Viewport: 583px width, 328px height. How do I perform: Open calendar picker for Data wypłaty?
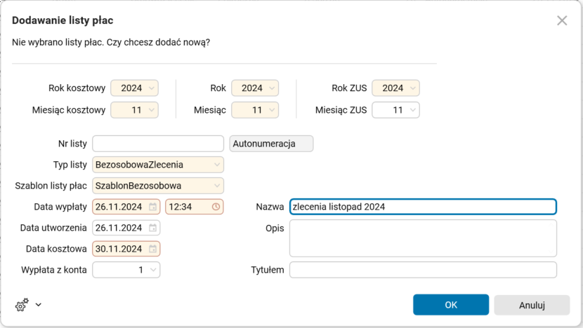point(153,207)
